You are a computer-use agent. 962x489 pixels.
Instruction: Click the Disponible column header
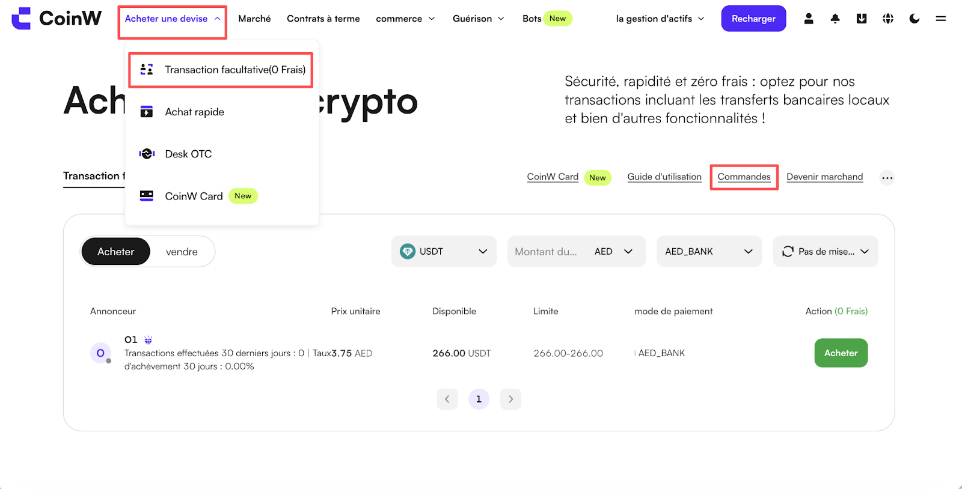click(454, 311)
